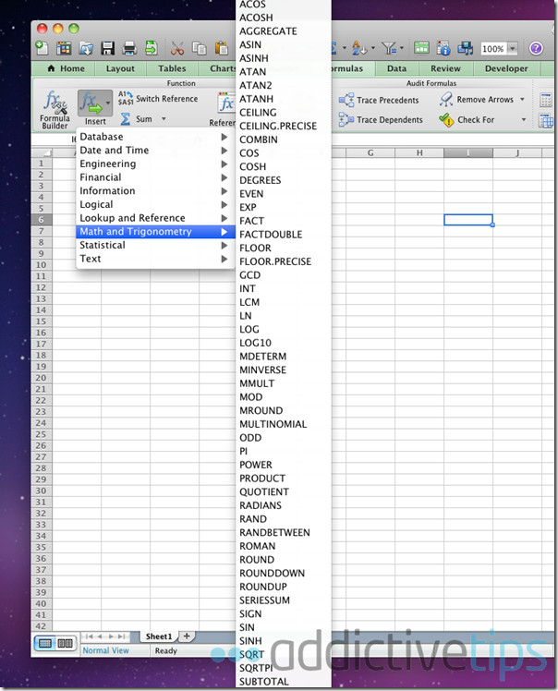Screen dimensions: 558x691
Task: Click the Import icon with green arrow
Action: click(x=152, y=48)
